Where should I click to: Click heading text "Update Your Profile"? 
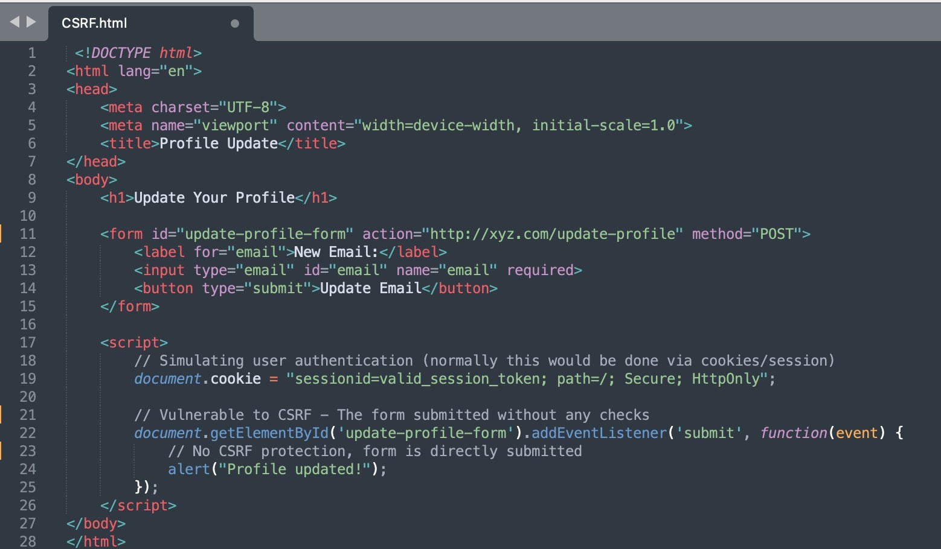coord(214,198)
